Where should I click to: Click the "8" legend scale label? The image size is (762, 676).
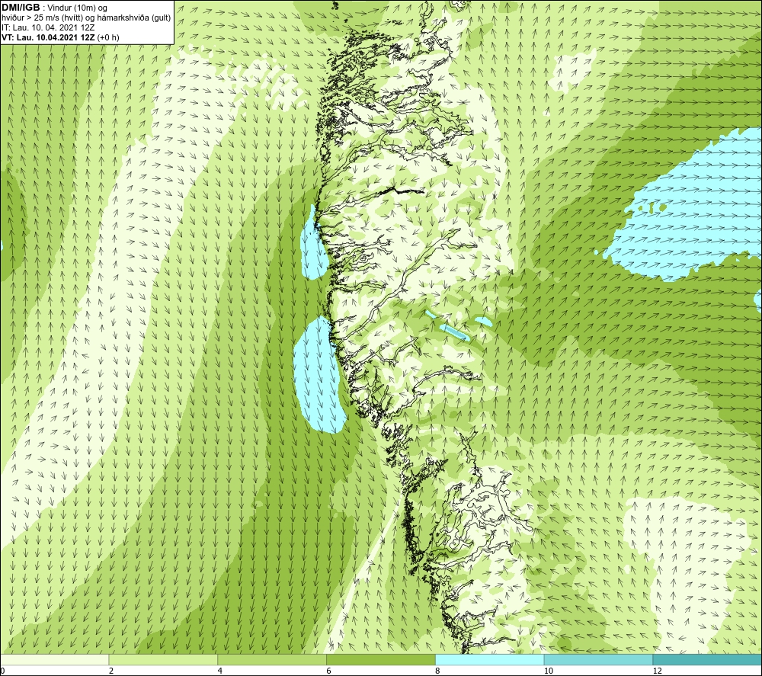(x=438, y=671)
